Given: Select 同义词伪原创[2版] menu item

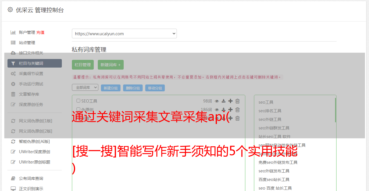Looking at the screenshot, I should (36, 131).
